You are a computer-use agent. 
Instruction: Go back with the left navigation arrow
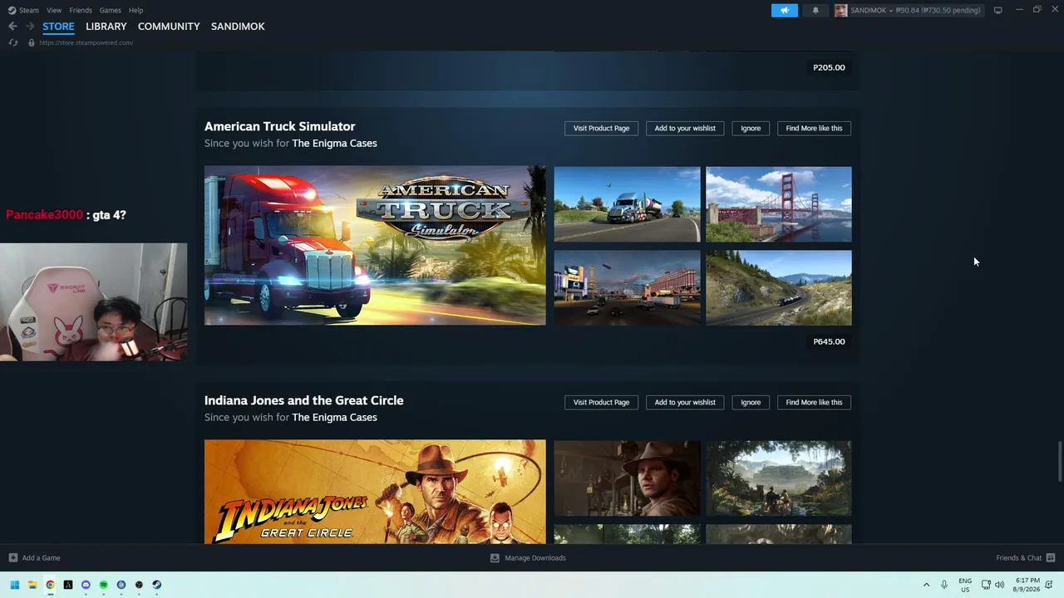coord(12,27)
